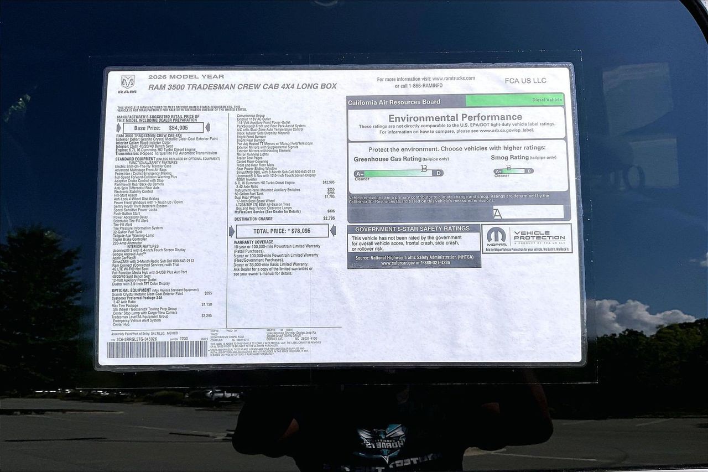Click the "Push-Button Start" feature line

(127, 213)
